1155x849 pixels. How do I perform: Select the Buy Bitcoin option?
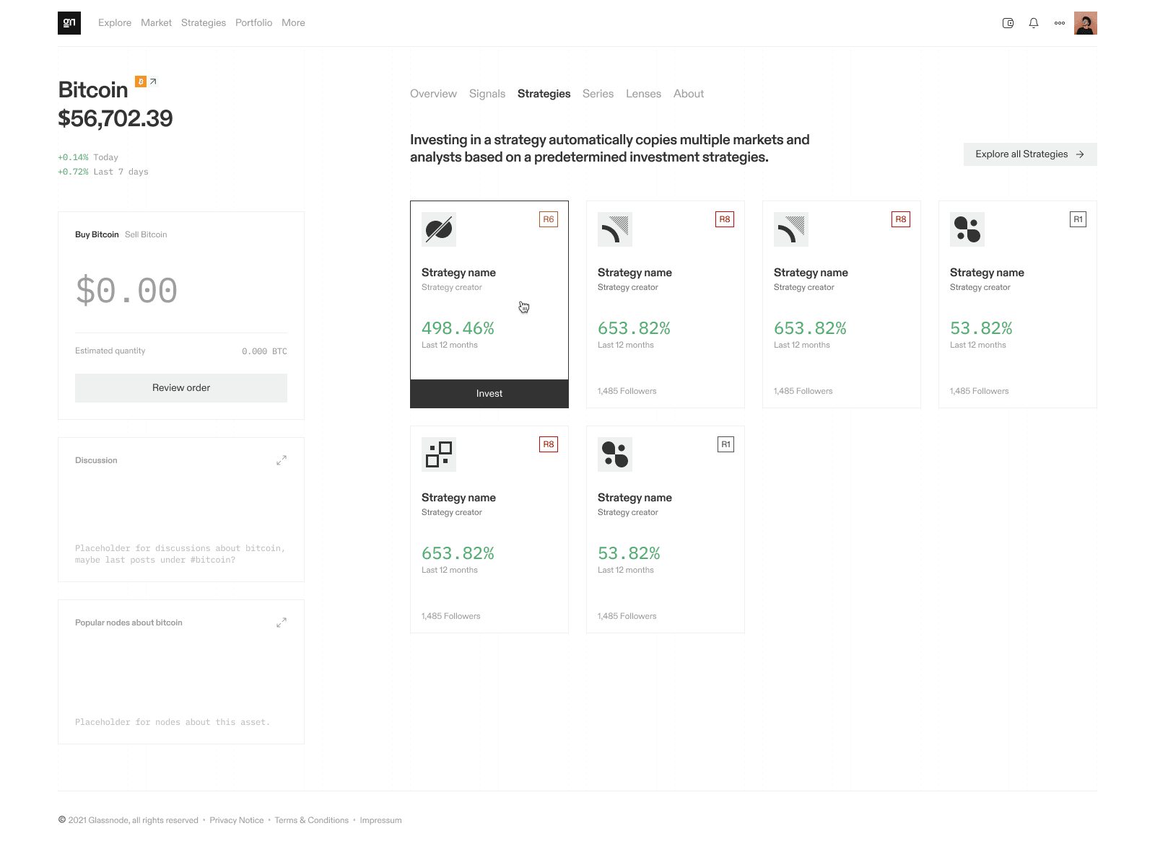click(97, 234)
